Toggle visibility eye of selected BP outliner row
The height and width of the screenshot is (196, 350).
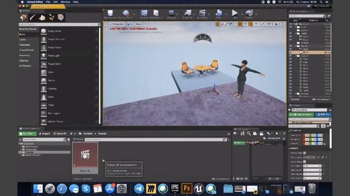(290, 52)
